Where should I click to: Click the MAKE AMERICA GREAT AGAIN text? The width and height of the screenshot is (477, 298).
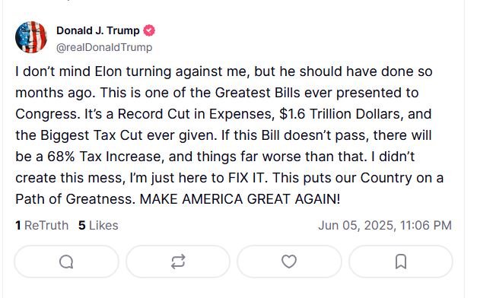tap(240, 199)
